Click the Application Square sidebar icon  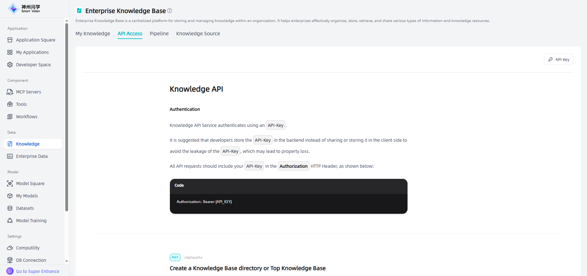(x=10, y=40)
